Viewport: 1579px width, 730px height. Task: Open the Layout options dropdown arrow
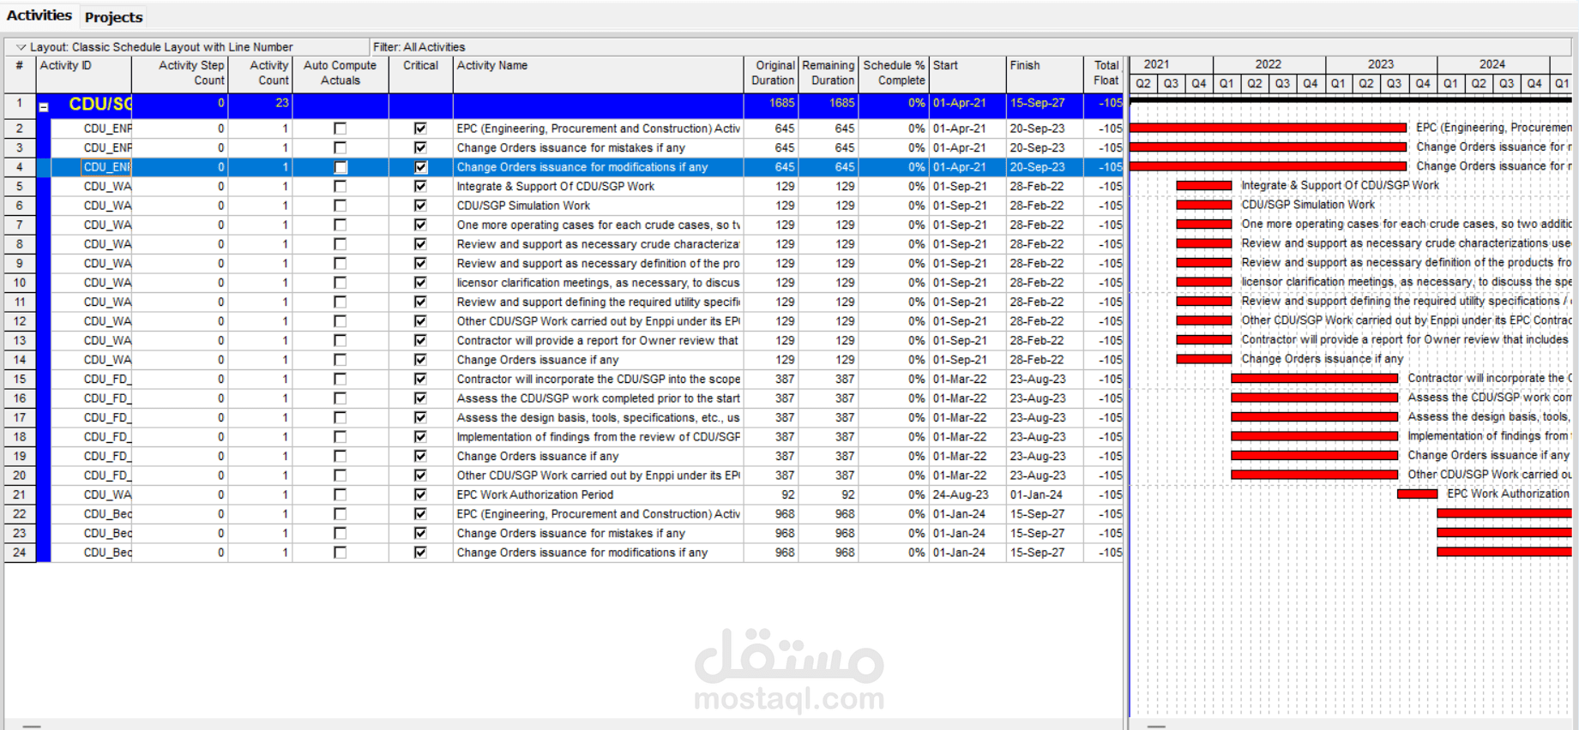[21, 47]
